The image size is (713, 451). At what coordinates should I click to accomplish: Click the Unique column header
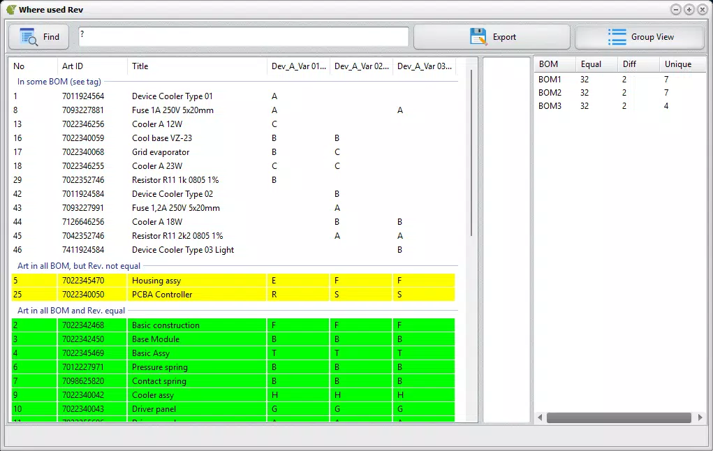[682, 64]
